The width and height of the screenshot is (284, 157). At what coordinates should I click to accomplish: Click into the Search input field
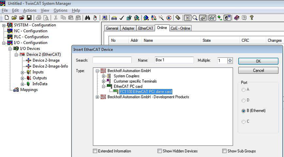pyautogui.click(x=112, y=60)
